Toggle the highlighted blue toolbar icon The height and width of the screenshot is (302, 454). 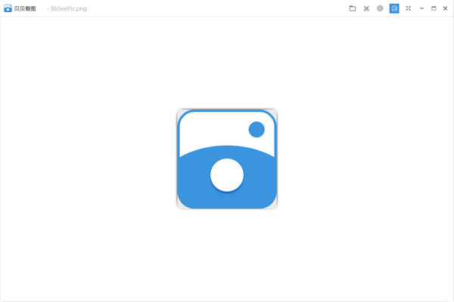pyautogui.click(x=394, y=8)
